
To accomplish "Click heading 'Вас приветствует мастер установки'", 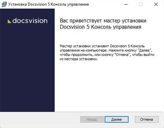I will [103, 21].
